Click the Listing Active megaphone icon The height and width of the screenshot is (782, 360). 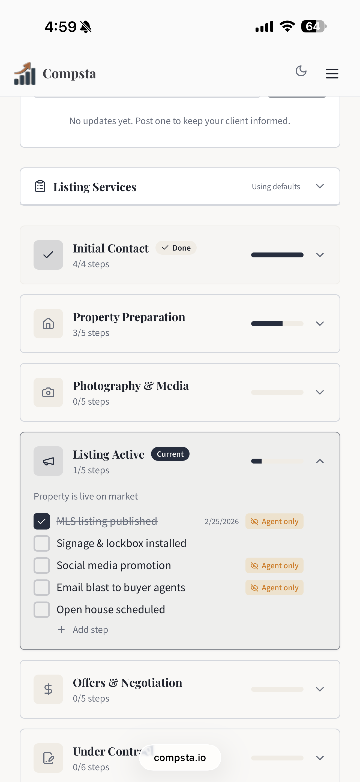pos(48,461)
